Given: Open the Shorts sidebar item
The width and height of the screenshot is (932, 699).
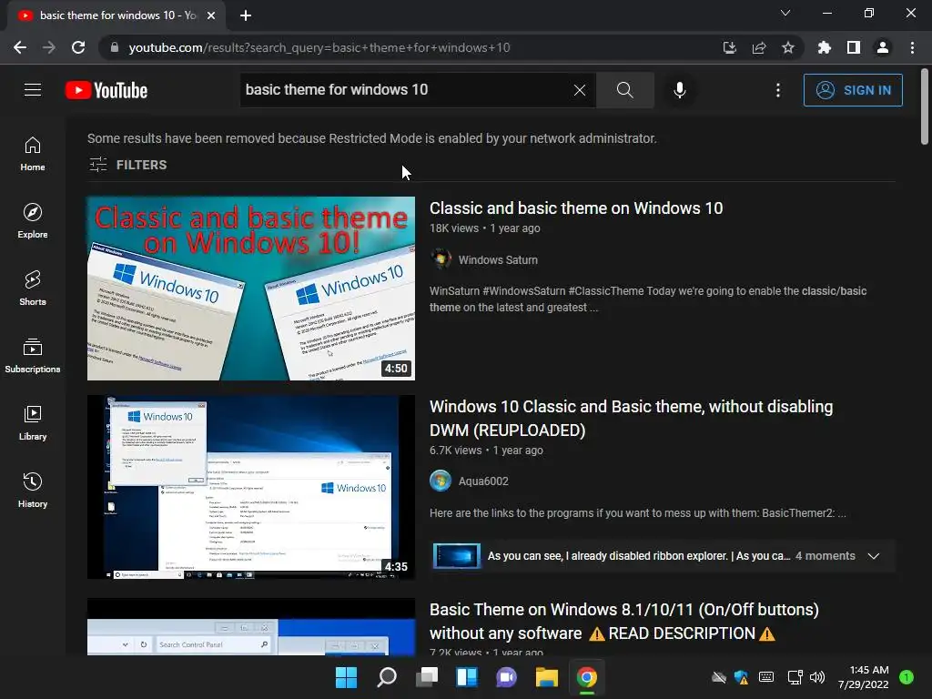Looking at the screenshot, I should (33, 289).
